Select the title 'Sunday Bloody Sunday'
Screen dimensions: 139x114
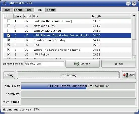pos(49,40)
